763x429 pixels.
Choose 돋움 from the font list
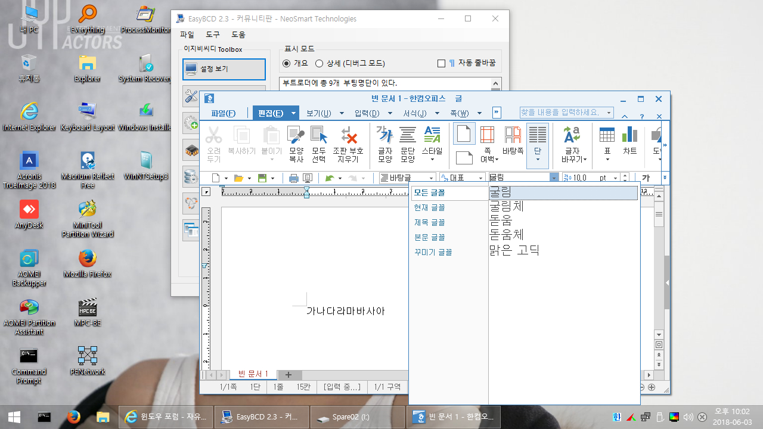[563, 221]
